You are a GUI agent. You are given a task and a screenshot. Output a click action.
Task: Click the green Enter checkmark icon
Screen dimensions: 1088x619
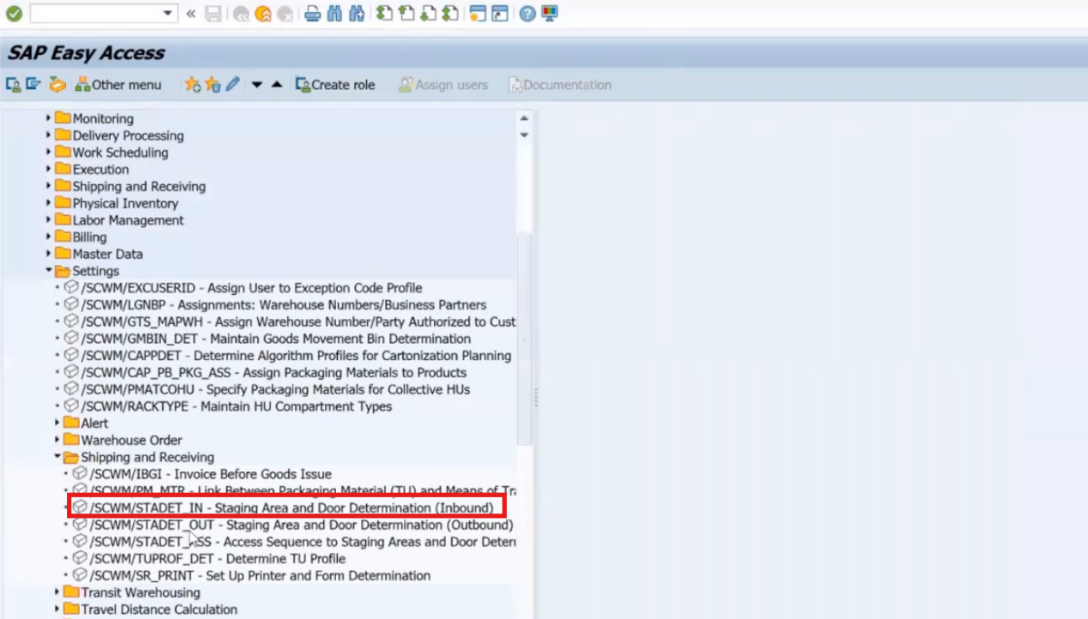(x=14, y=14)
